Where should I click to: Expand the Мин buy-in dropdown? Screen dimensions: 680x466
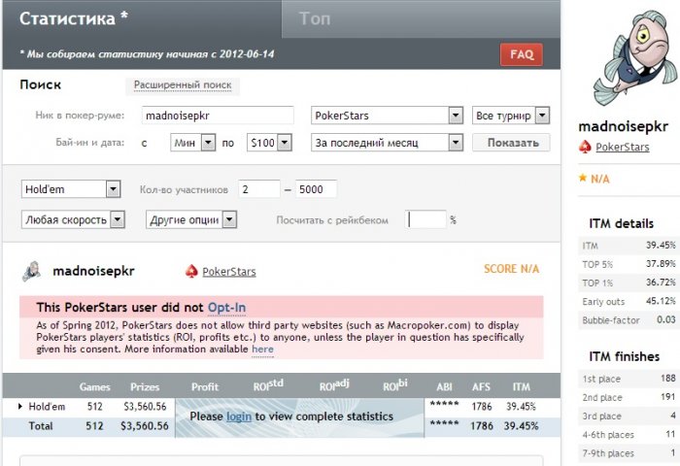[x=193, y=143]
